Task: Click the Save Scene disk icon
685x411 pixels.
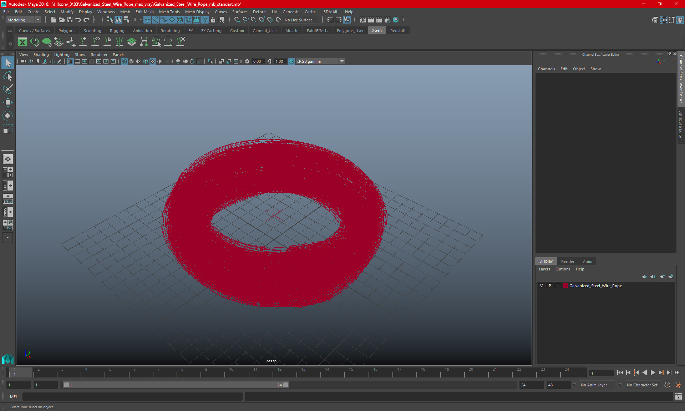Action: click(70, 20)
